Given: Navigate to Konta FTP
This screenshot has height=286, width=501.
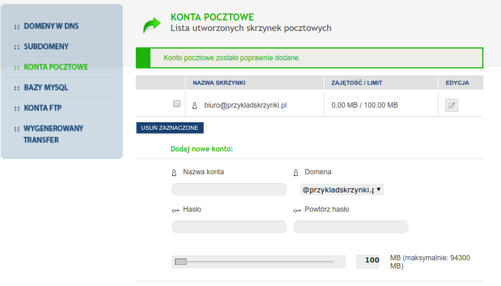Looking at the screenshot, I should coord(43,108).
